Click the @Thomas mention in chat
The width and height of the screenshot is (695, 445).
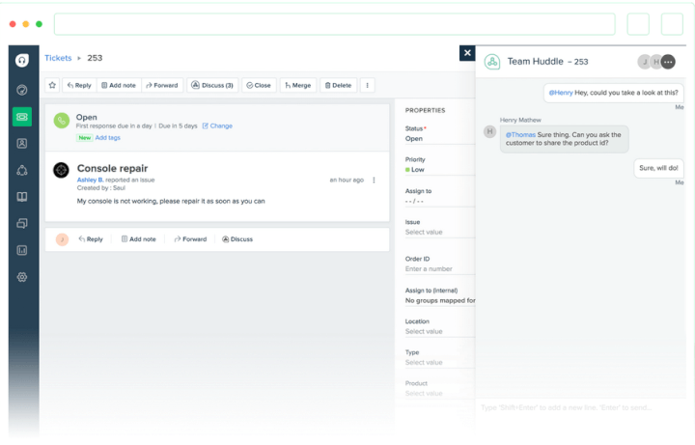[520, 135]
